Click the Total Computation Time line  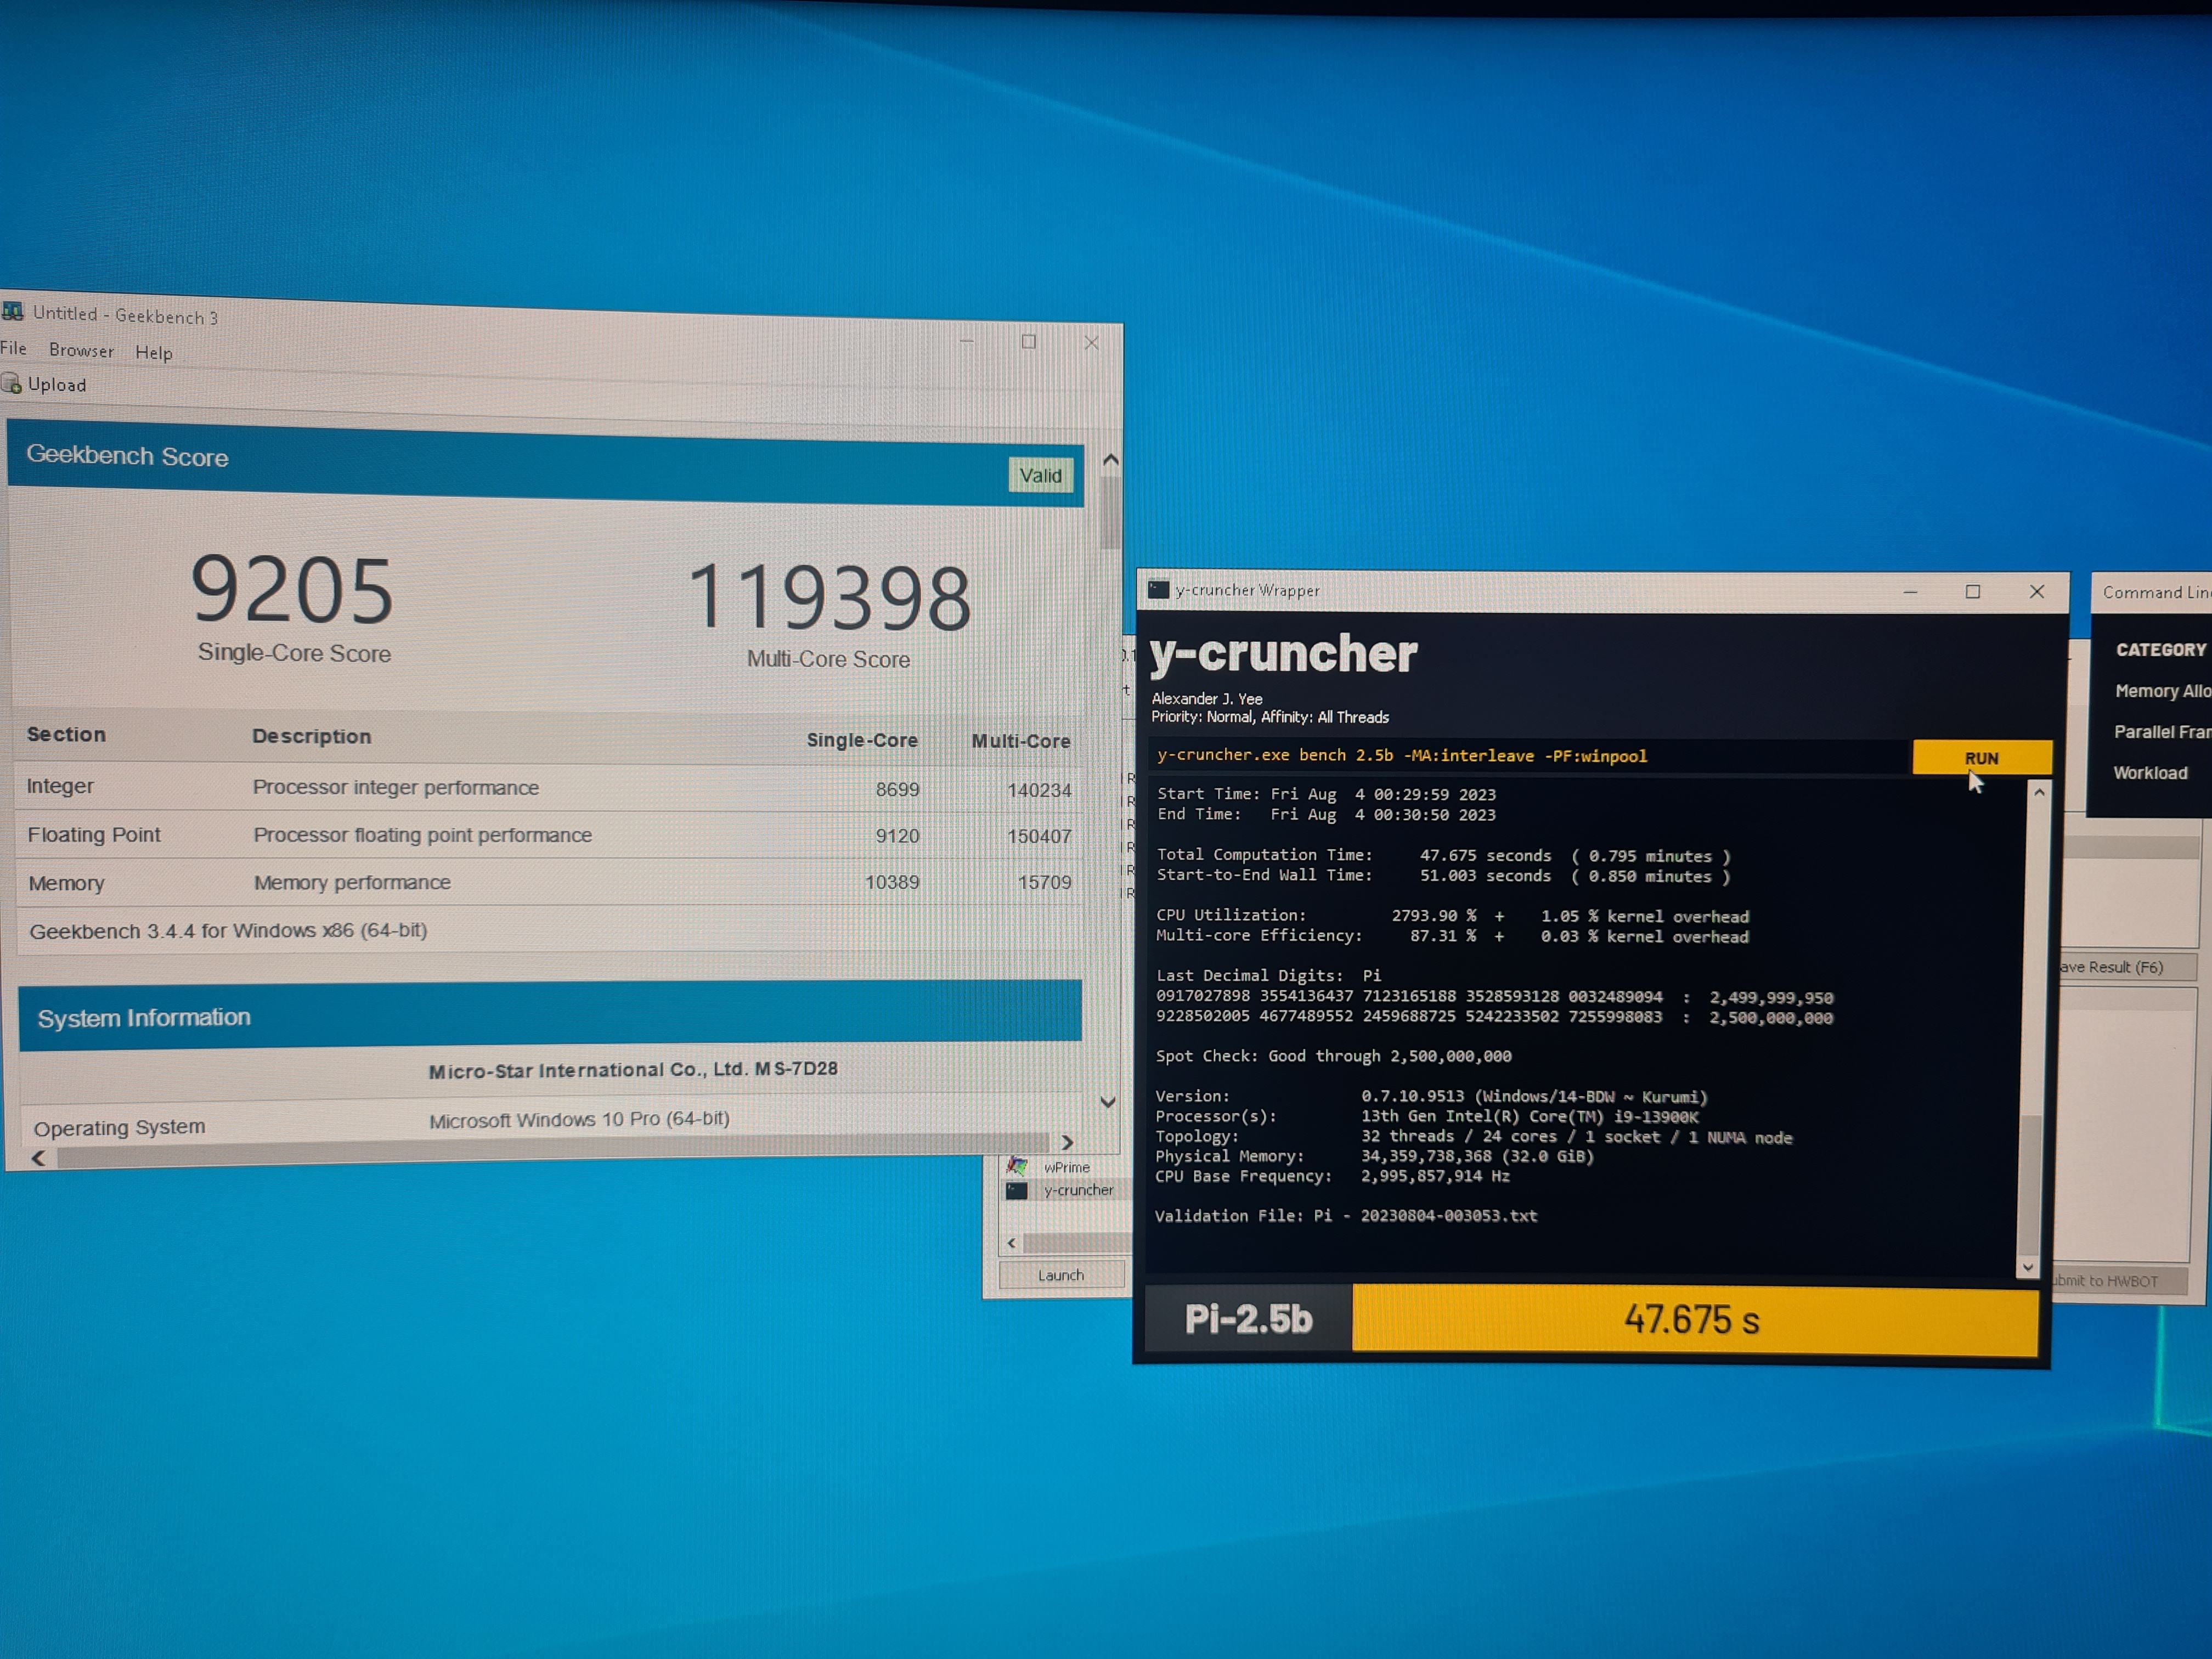(1444, 855)
